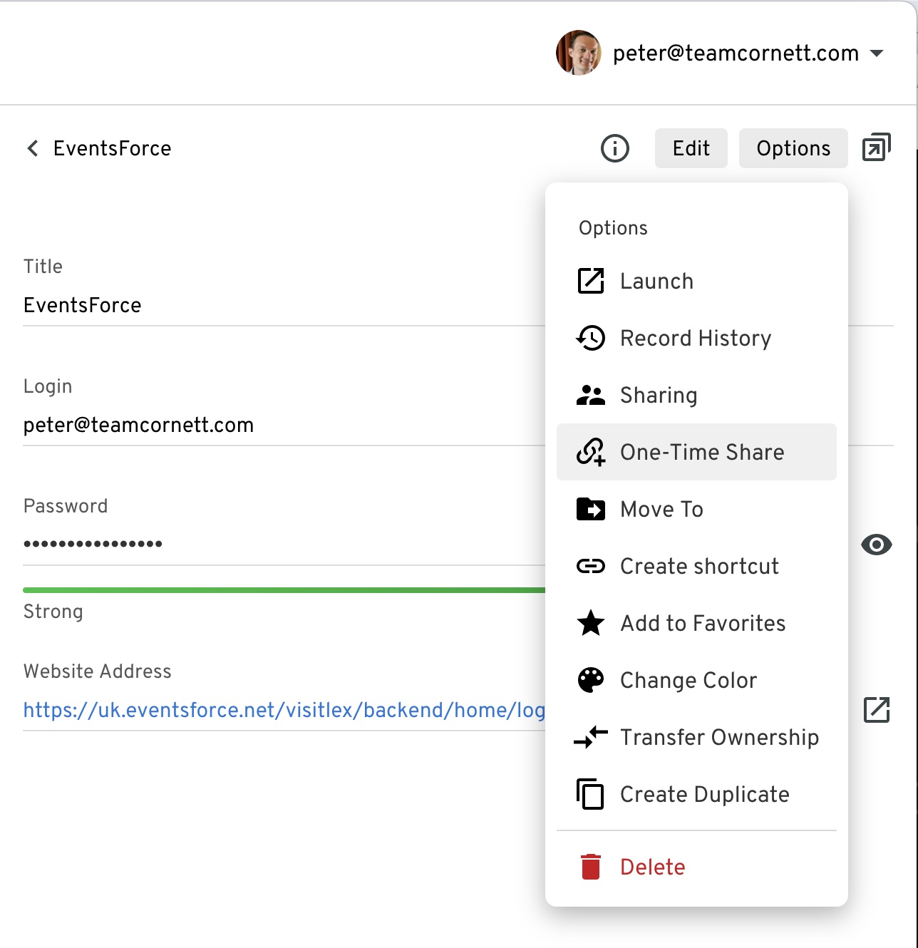918x948 pixels.
Task: Choose Record History menu text
Action: (696, 338)
